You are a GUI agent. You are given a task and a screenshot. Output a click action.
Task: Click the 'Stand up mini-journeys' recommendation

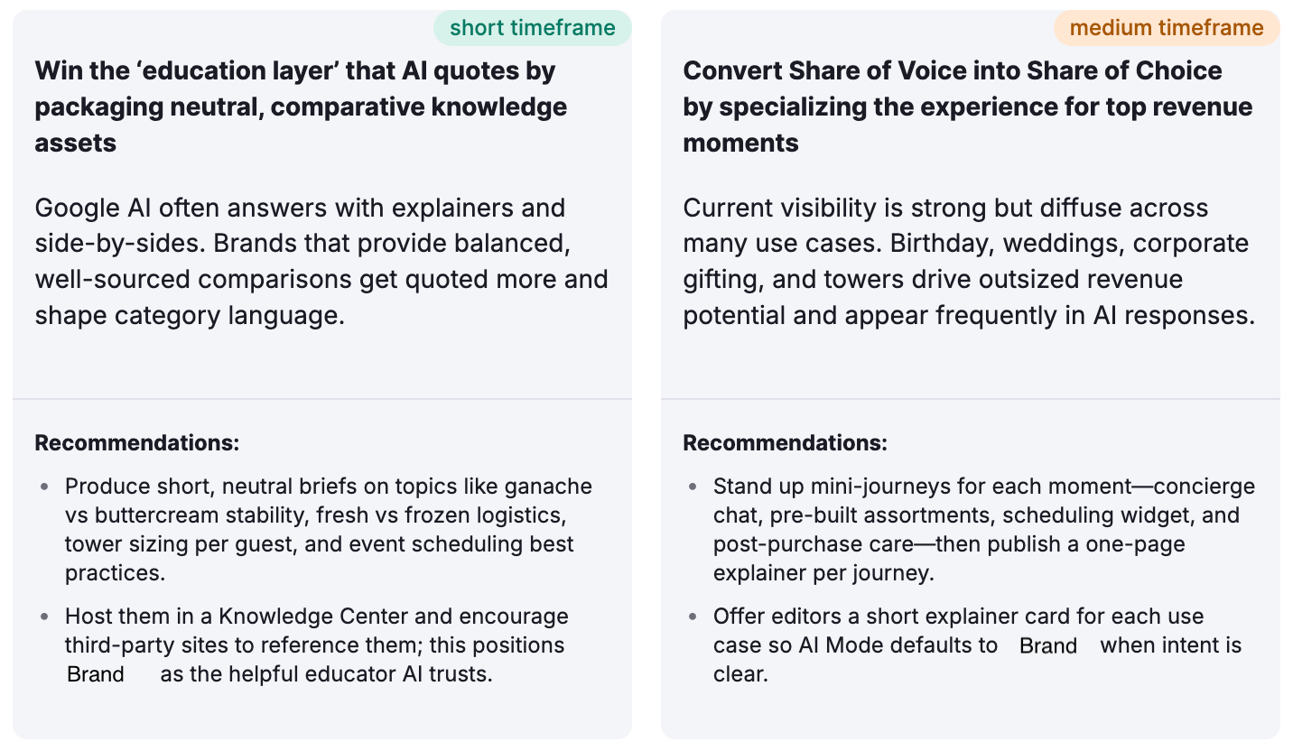pos(983,530)
